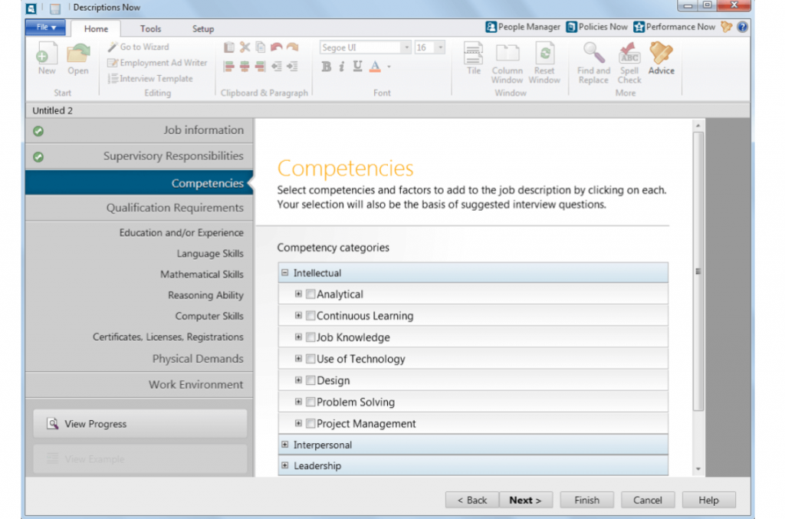Check the Job Knowledge checkbox
785x519 pixels.
(x=310, y=337)
